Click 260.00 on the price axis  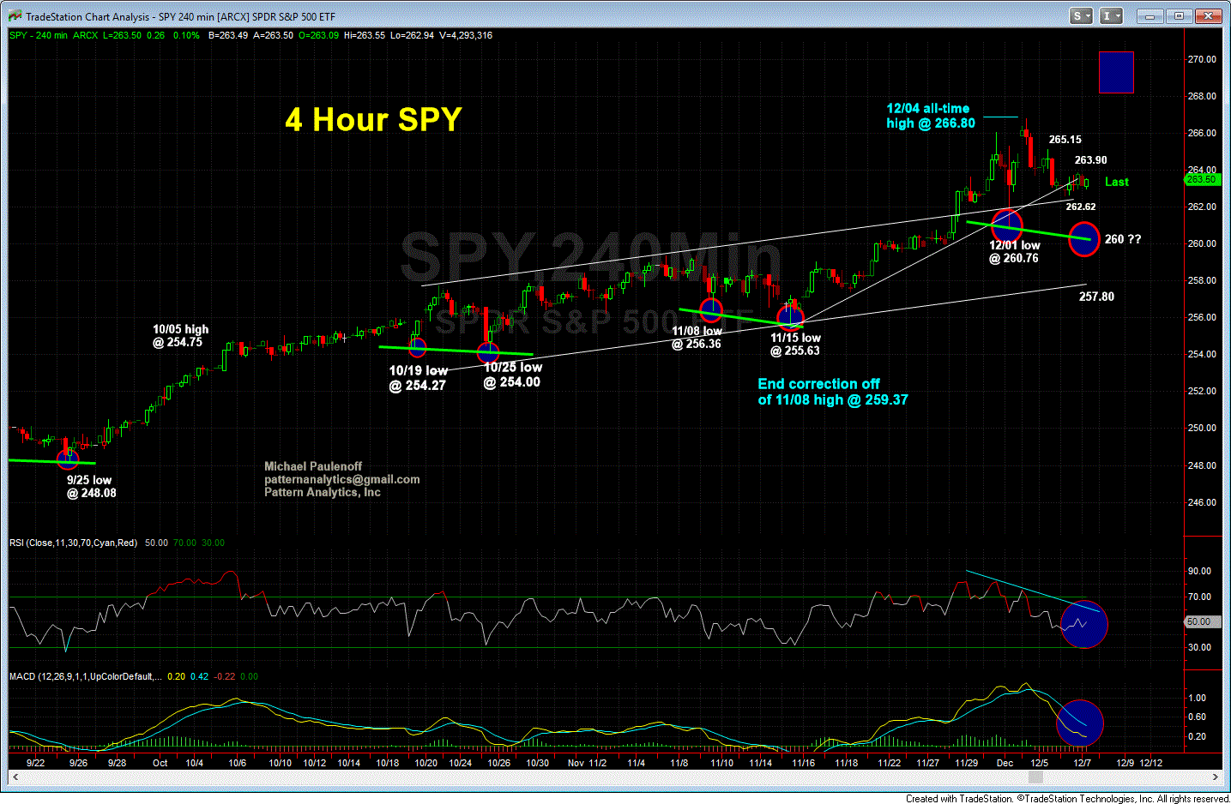[1202, 243]
